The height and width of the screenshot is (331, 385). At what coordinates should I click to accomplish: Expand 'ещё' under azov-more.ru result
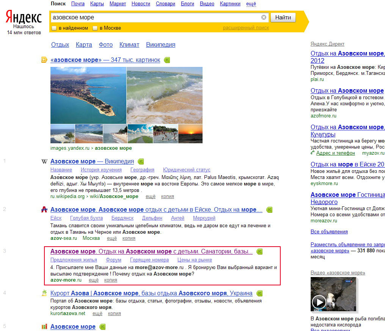tap(94, 280)
